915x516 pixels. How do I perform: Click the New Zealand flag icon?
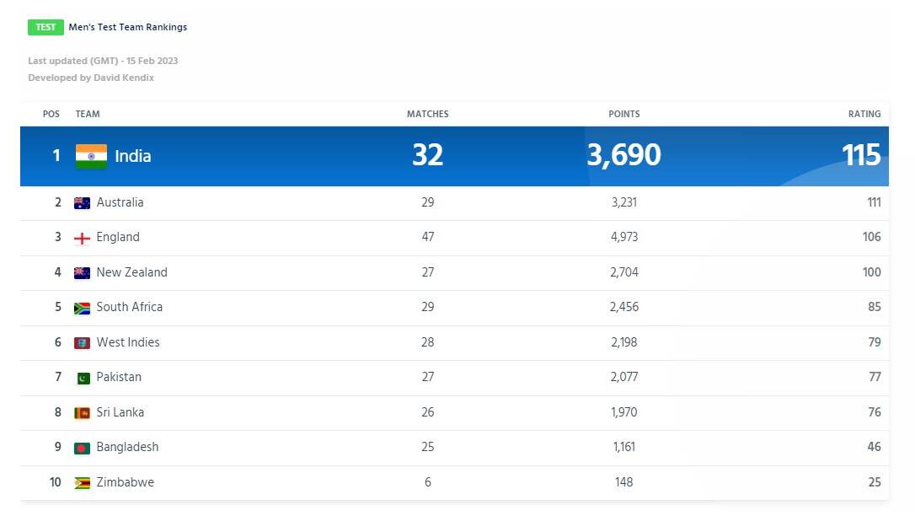coord(83,272)
